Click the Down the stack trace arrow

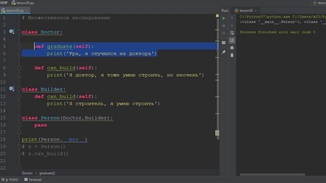[x=232, y=26]
